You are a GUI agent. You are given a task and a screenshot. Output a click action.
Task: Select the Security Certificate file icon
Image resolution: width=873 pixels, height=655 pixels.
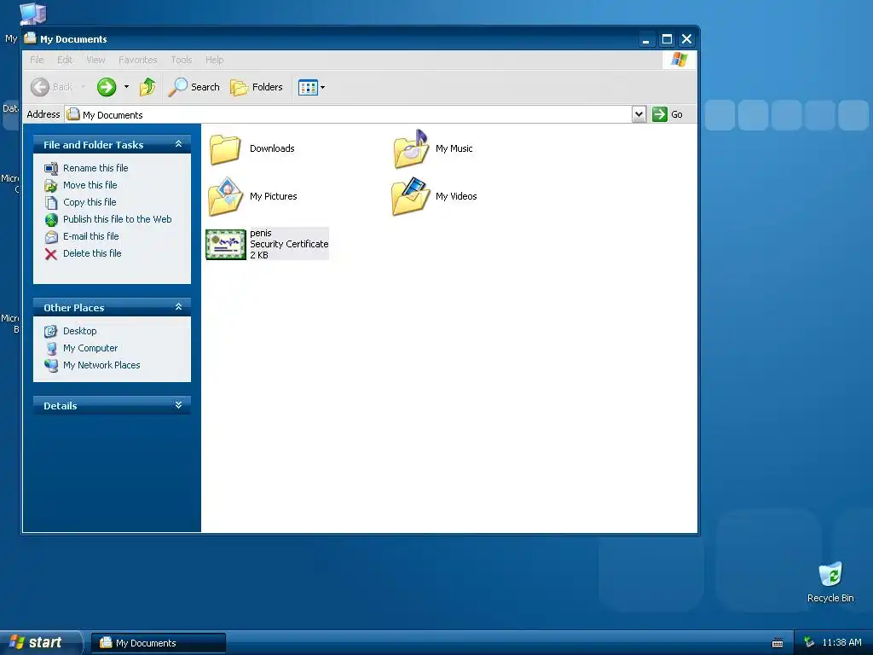[225, 245]
